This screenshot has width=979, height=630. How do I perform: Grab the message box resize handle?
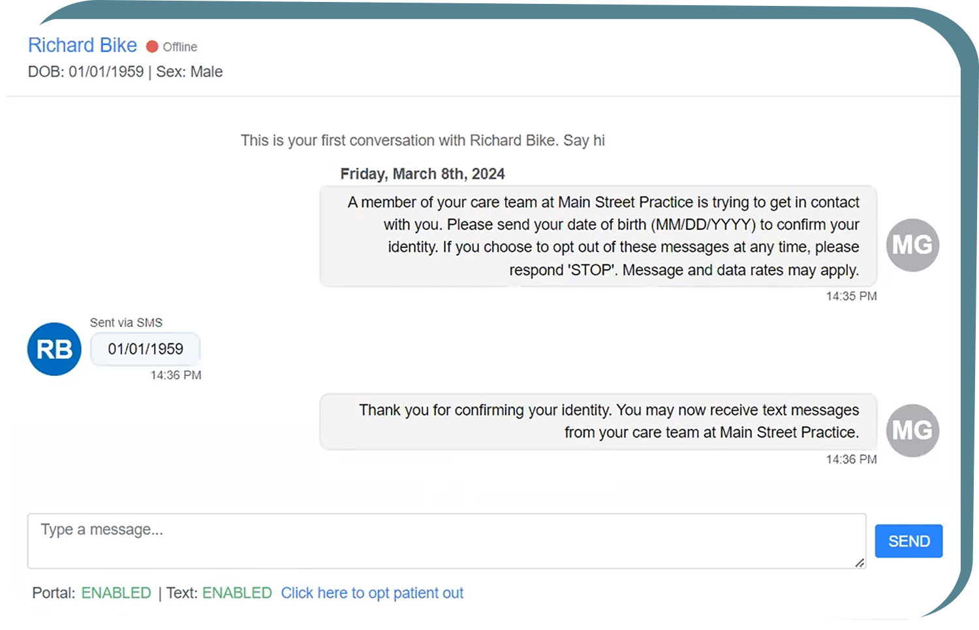(860, 563)
